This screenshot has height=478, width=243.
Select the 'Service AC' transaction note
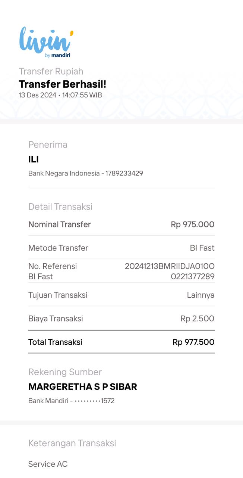tap(48, 464)
